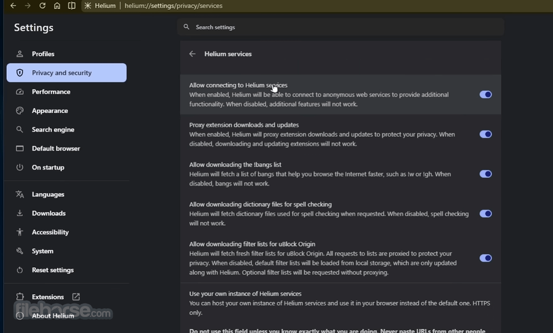The width and height of the screenshot is (553, 333).
Task: Click the browser forward arrow
Action: pos(28,5)
